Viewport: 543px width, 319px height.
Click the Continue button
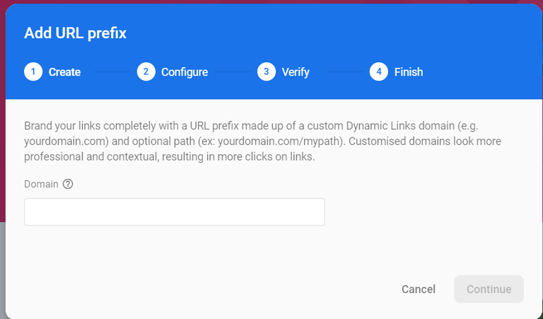(489, 289)
